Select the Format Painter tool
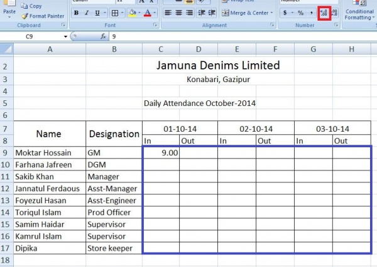The width and height of the screenshot is (377, 267). click(43, 16)
